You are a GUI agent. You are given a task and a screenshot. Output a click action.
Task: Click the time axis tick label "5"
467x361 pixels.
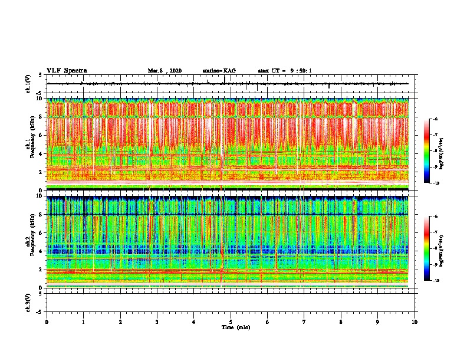point(231,322)
